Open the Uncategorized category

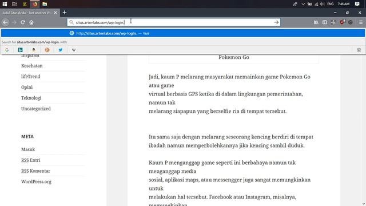pos(36,109)
